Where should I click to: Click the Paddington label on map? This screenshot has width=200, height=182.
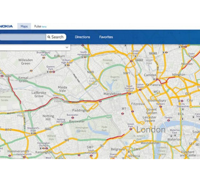tap(81, 110)
